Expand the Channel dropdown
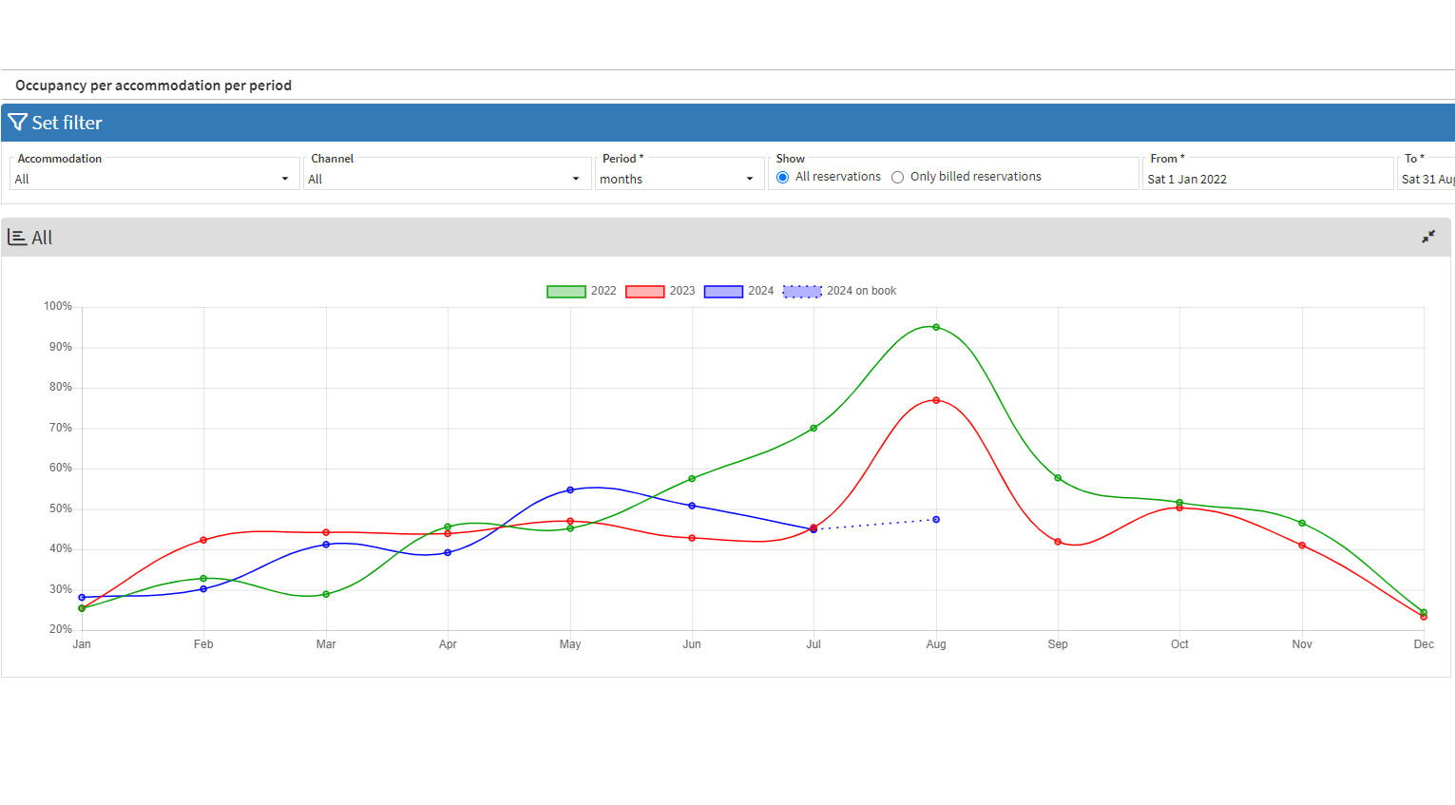This screenshot has height=805, width=1455. [445, 179]
